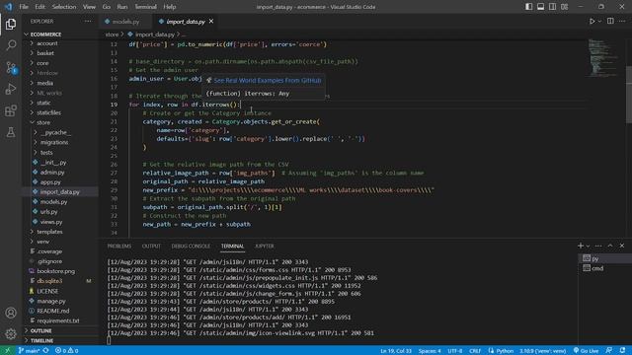Open terminal panel more actions
632x355 pixels.
click(x=598, y=246)
